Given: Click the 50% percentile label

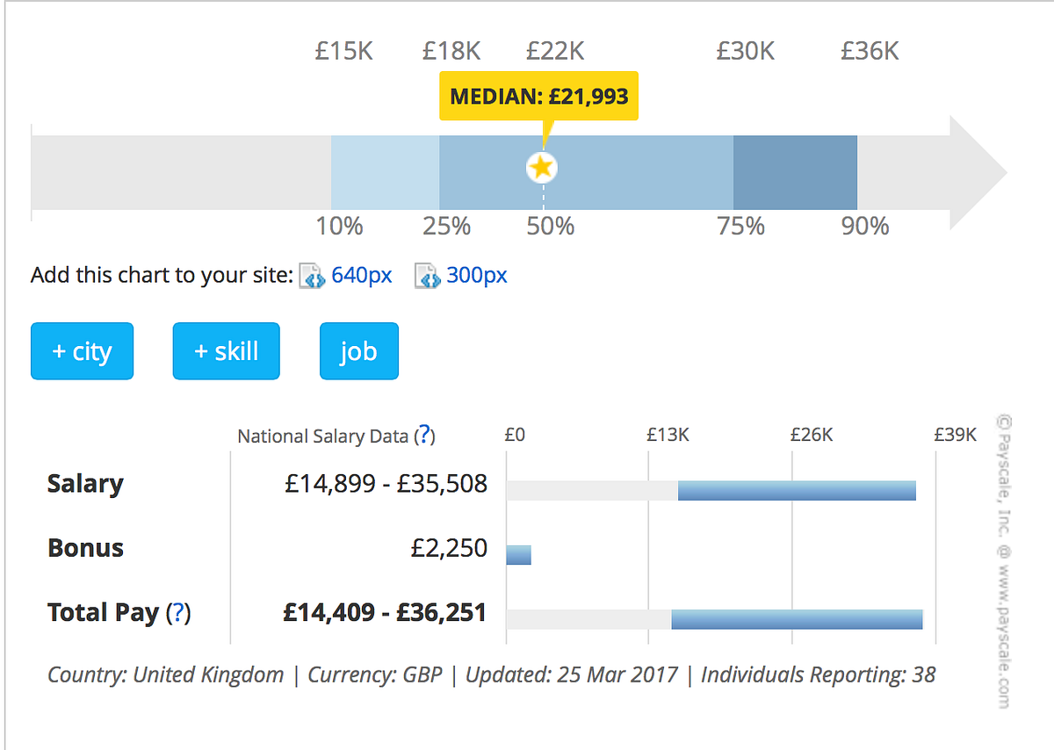Looking at the screenshot, I should (x=551, y=227).
